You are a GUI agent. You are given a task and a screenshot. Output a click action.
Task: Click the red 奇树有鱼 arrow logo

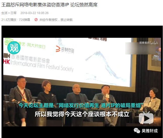coord(58,49)
